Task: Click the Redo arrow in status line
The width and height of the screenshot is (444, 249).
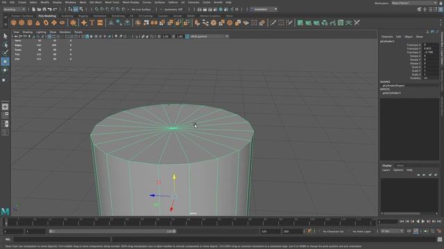Action: (x=55, y=9)
